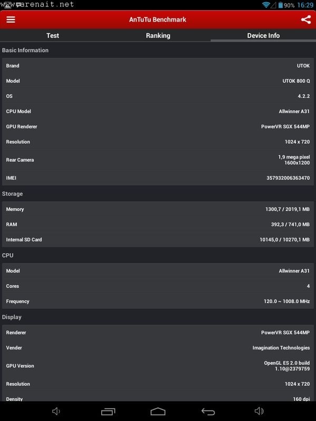Tap the share icon in header
This screenshot has width=316, height=421.
click(305, 19)
